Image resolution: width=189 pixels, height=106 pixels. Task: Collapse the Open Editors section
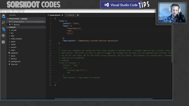(8, 19)
